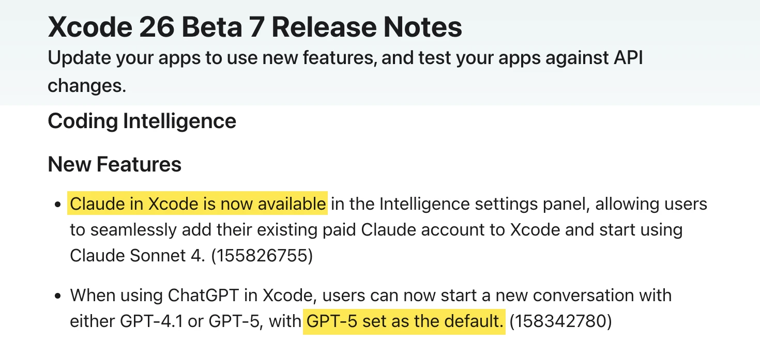The image size is (760, 342).
Task: Click the "New Features" subheading
Action: click(114, 164)
